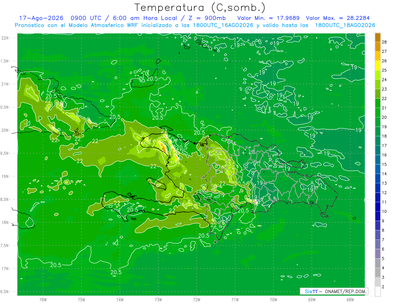Click the ONAMET/REP.DOM. logo box
This screenshot has width=393, height=304.
click(x=334, y=291)
